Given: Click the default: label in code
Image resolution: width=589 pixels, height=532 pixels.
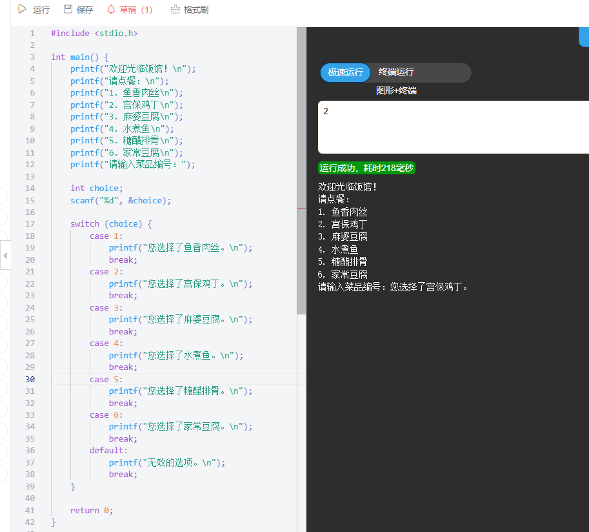Looking at the screenshot, I should click(108, 451).
